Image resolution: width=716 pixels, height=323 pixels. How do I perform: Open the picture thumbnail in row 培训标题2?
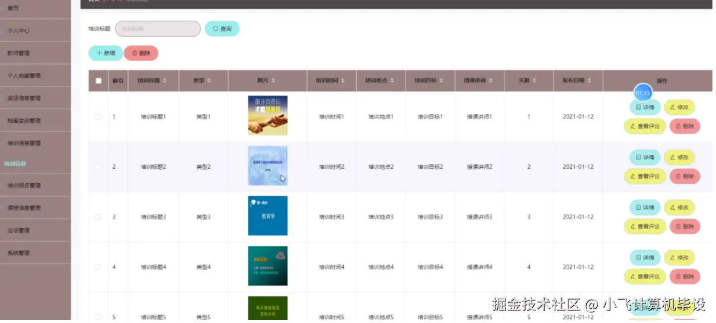coord(268,166)
